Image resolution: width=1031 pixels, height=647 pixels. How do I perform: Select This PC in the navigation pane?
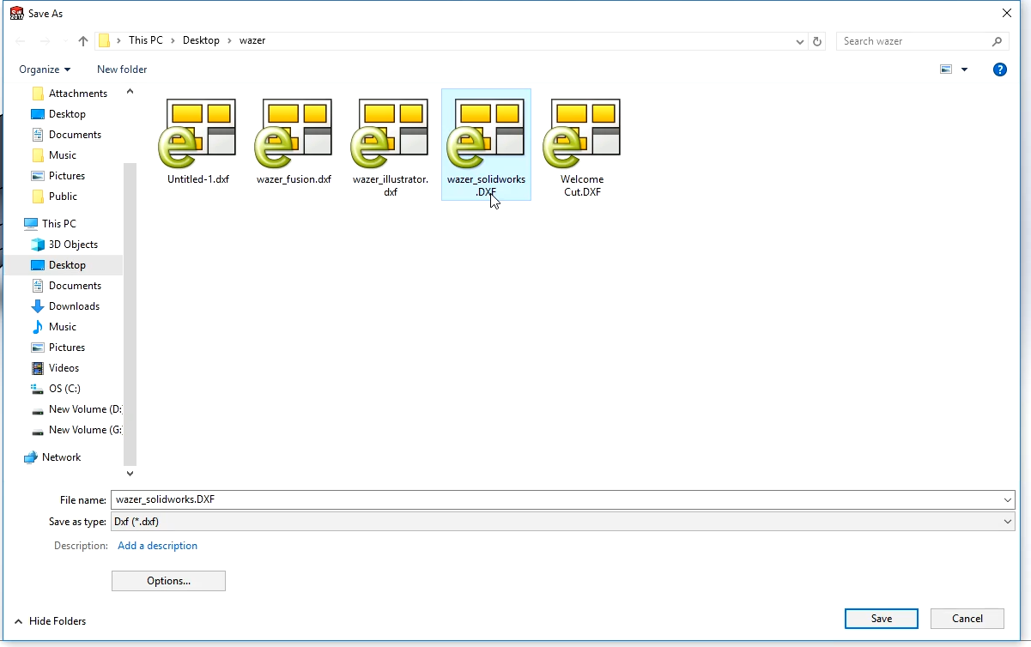pyautogui.click(x=51, y=224)
